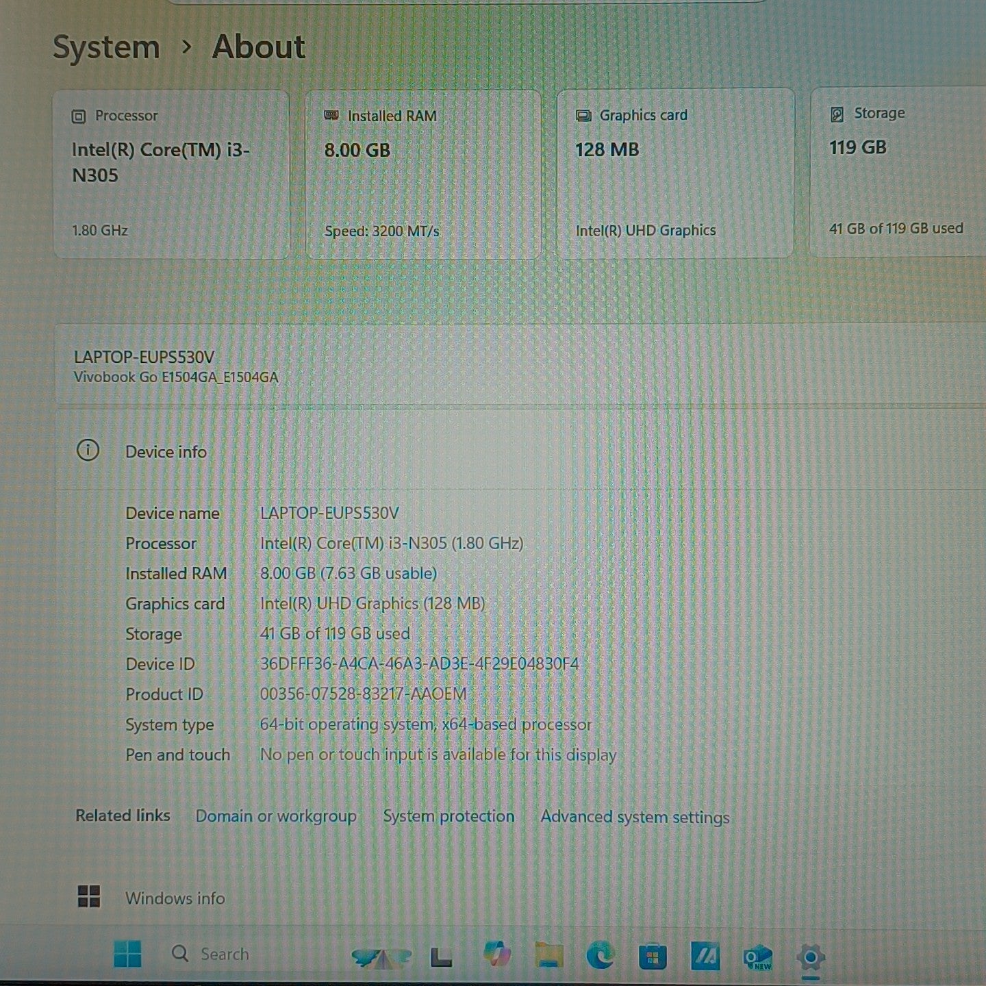
Task: Go back to System in the breadcrumb
Action: coord(106,47)
